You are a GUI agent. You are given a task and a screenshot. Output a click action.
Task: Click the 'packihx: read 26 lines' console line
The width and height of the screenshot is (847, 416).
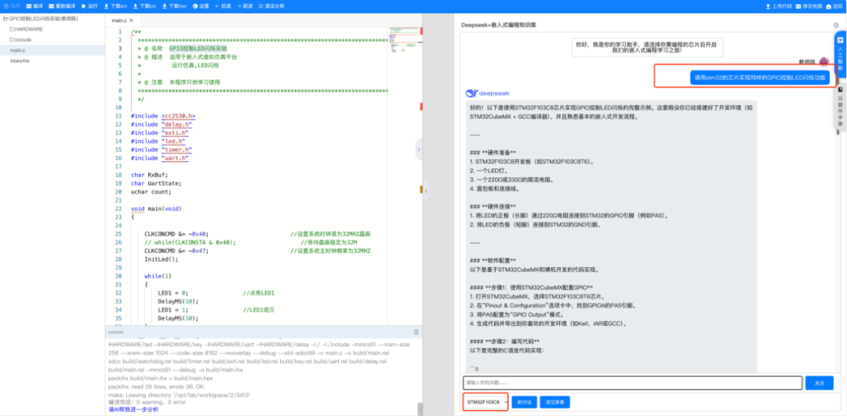157,387
